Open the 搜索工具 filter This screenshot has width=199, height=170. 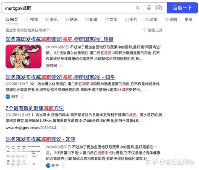pyautogui.click(x=153, y=30)
